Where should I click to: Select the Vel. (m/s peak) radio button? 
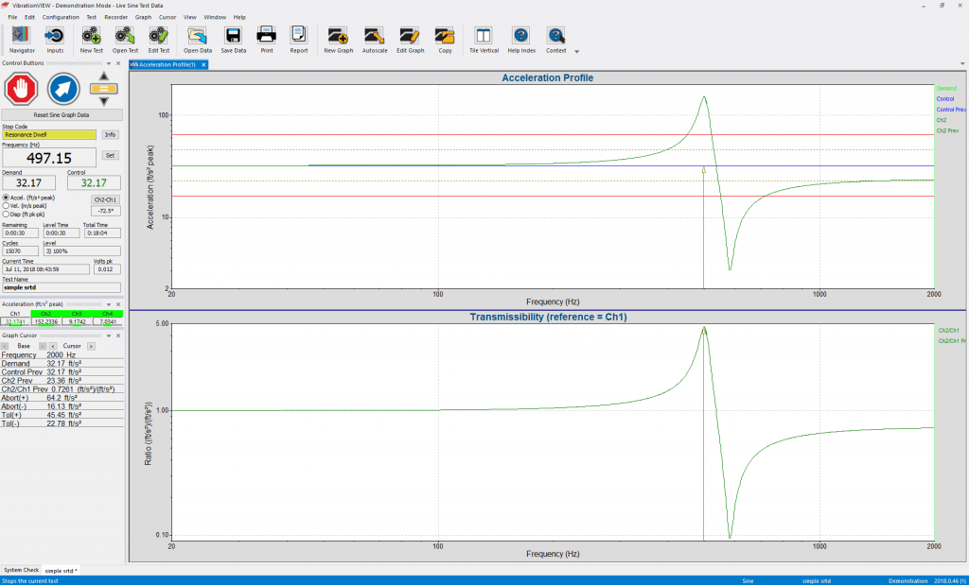(x=9, y=205)
